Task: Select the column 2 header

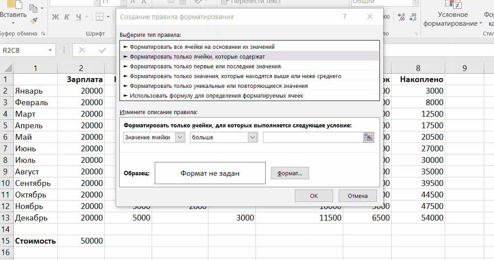Action: point(81,68)
